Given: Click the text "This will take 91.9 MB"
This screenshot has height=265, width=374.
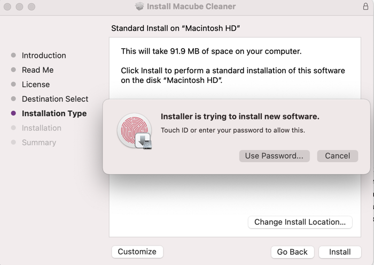Looking at the screenshot, I should 160,51.
